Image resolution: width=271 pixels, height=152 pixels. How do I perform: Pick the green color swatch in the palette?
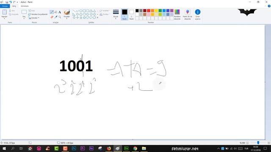coord(160,11)
